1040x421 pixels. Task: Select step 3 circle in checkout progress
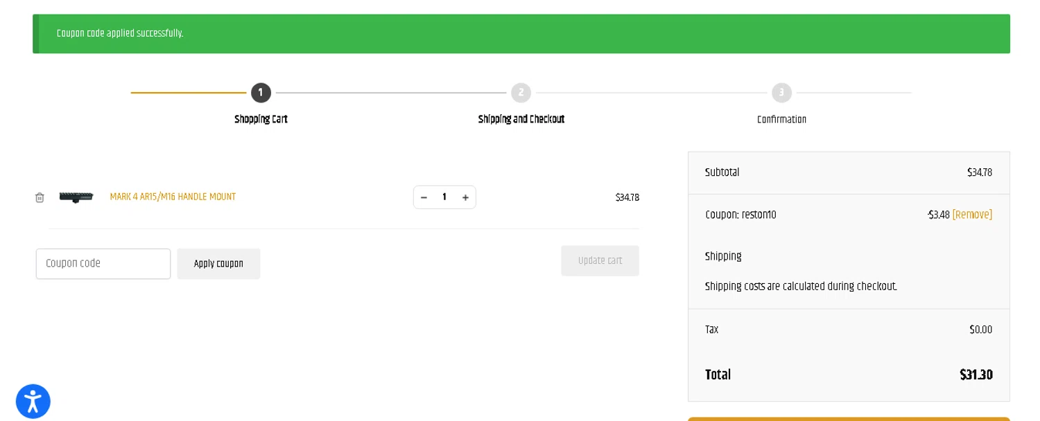click(781, 93)
